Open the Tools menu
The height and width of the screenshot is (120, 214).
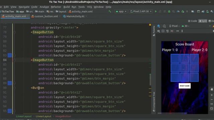(82, 7)
